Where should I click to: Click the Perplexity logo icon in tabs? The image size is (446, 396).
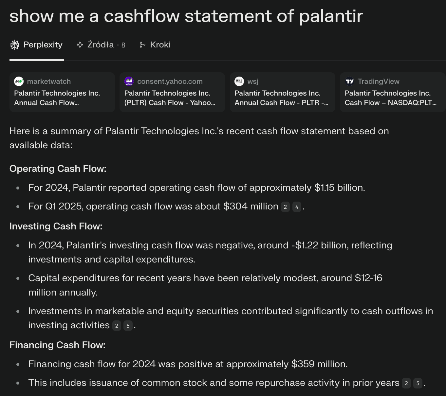point(15,45)
